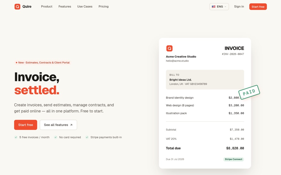281x175 pixels.
Task: Click the red dot in New announcement badge
Action: (x=17, y=63)
